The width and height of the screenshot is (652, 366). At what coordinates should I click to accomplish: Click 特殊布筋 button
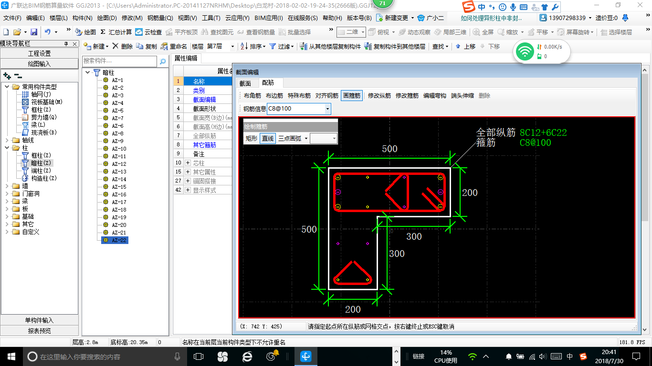pyautogui.click(x=299, y=95)
